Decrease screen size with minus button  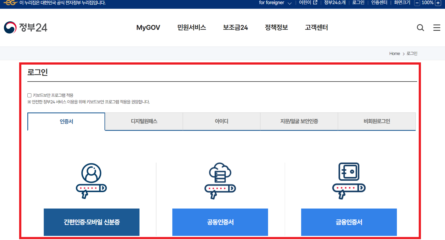click(417, 3)
